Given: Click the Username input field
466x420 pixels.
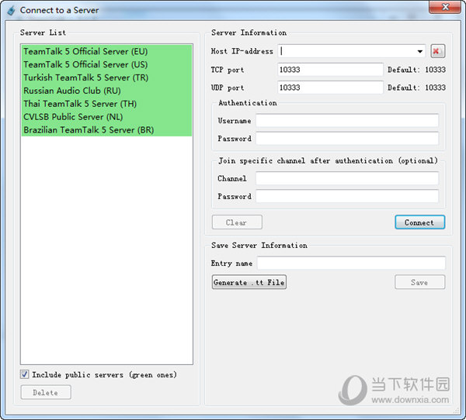Looking at the screenshot, I should 347,121.
